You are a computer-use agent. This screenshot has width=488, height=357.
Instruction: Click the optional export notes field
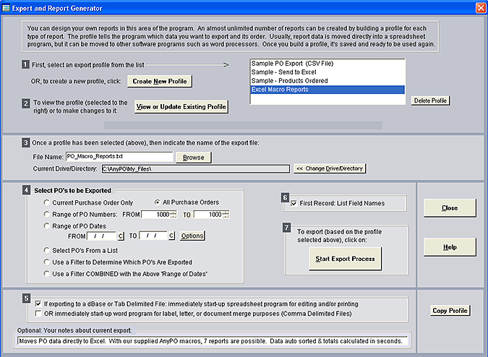point(213,341)
